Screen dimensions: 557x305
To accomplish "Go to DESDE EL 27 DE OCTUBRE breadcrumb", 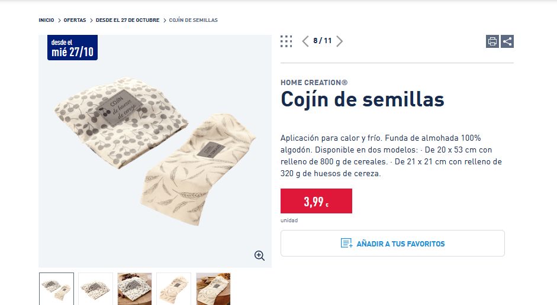I will click(128, 20).
